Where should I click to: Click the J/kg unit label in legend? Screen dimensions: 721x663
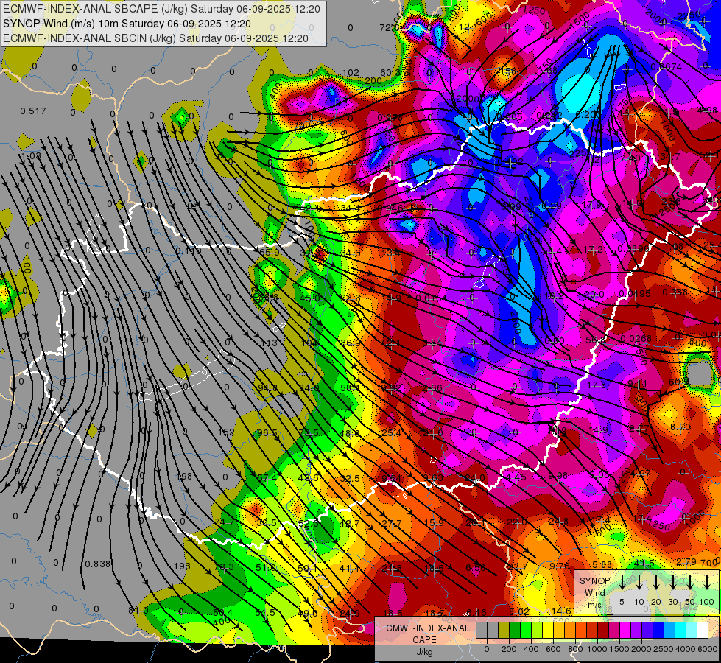pos(424,652)
